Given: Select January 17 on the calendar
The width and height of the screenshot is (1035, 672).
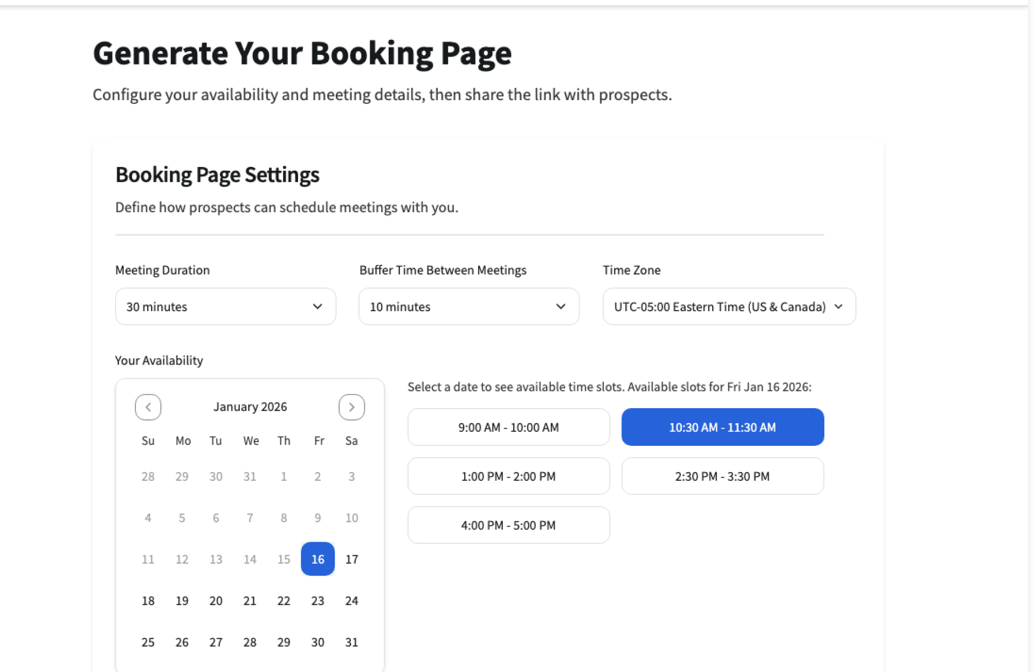Looking at the screenshot, I should (x=351, y=559).
